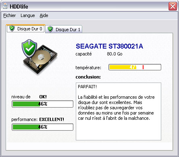Click the capacité label
179x157 pixels.
tap(83, 54)
